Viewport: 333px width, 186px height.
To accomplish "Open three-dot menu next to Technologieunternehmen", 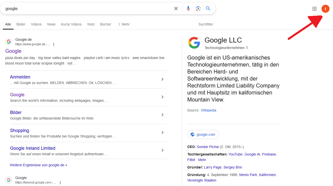I will click(x=247, y=47).
